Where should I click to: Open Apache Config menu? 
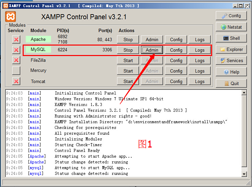pyautogui.click(x=176, y=39)
